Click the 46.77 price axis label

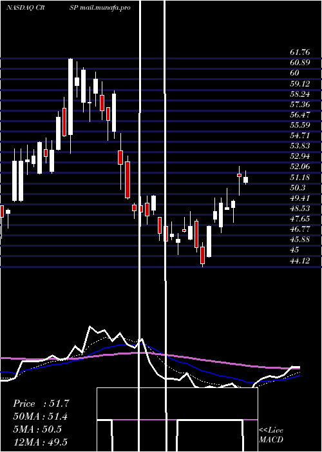[x=300, y=229]
